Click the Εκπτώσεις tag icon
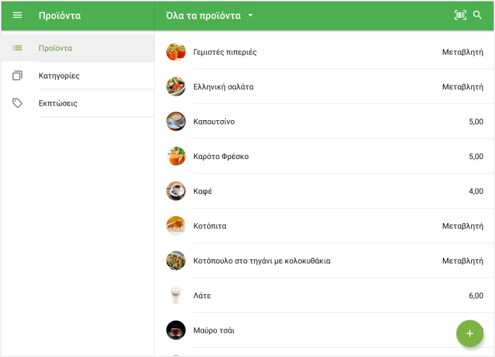This screenshot has height=357, width=495. [x=18, y=103]
